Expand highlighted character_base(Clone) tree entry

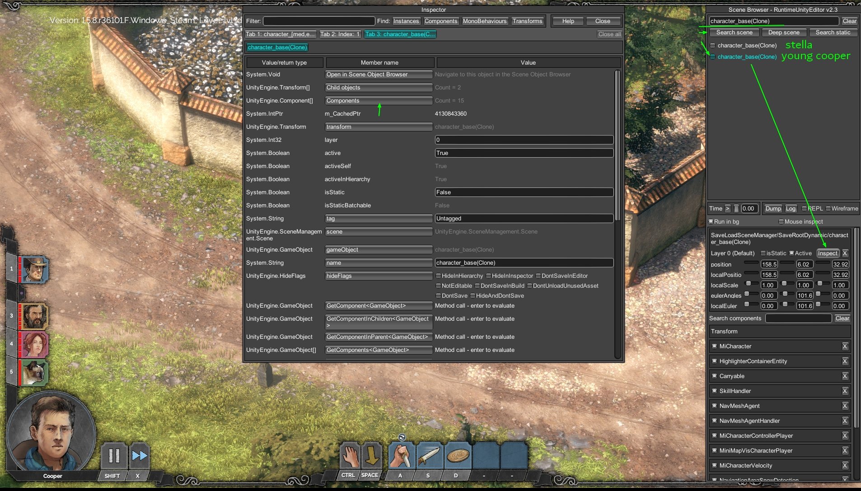click(713, 57)
